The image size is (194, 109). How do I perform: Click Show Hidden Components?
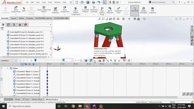75,11
